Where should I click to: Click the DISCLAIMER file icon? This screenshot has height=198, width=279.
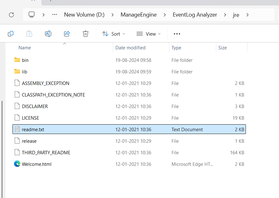point(17,106)
